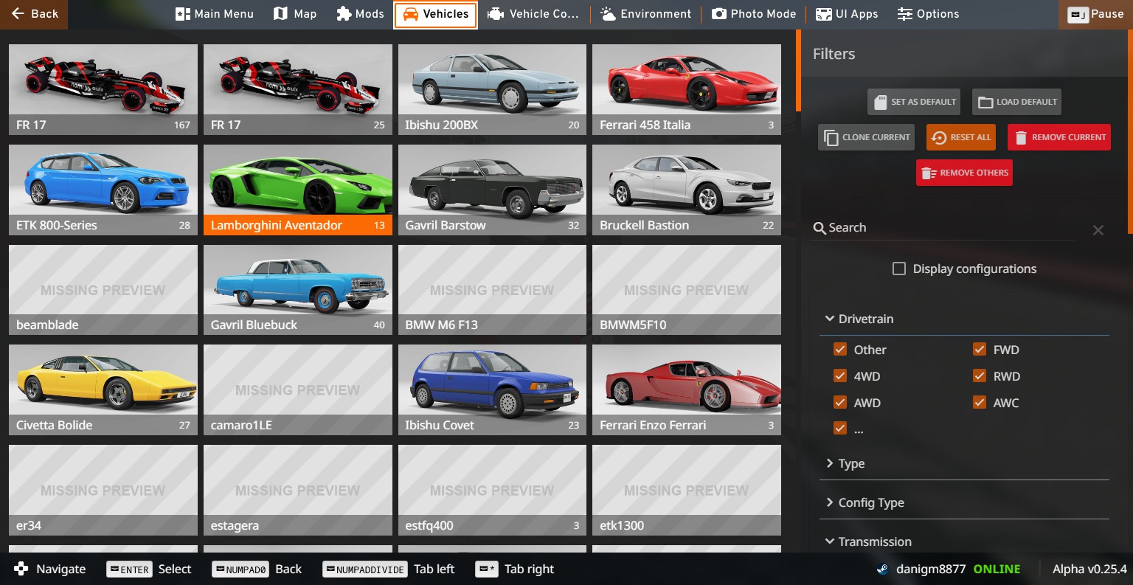Click the RESET ALL button
The height and width of the screenshot is (585, 1133).
(961, 137)
